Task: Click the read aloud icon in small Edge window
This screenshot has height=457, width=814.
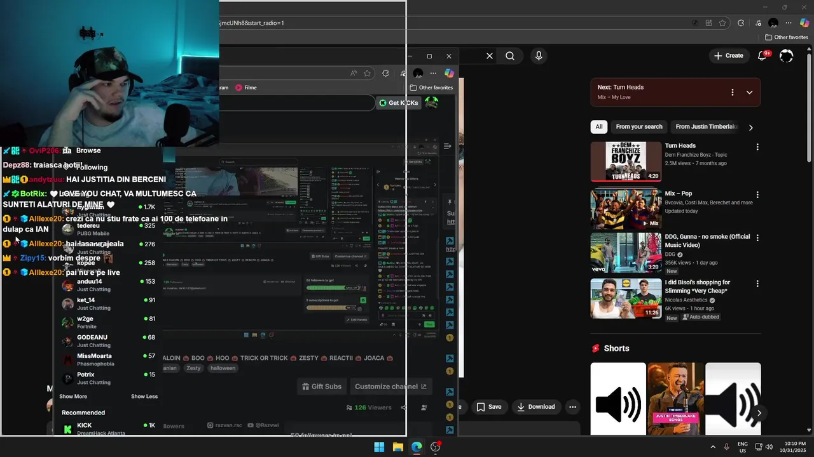Action: (354, 74)
